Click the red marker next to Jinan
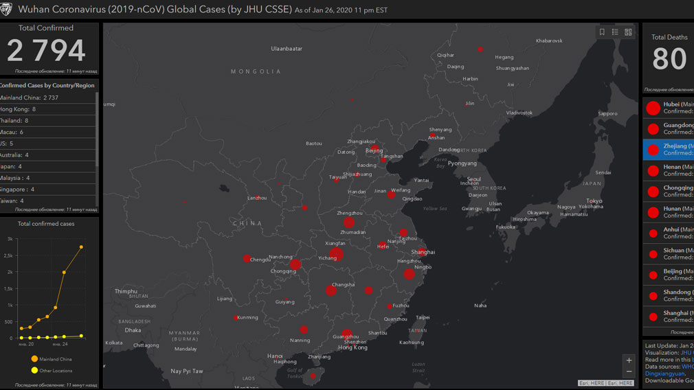This screenshot has width=694, height=390. tap(391, 194)
